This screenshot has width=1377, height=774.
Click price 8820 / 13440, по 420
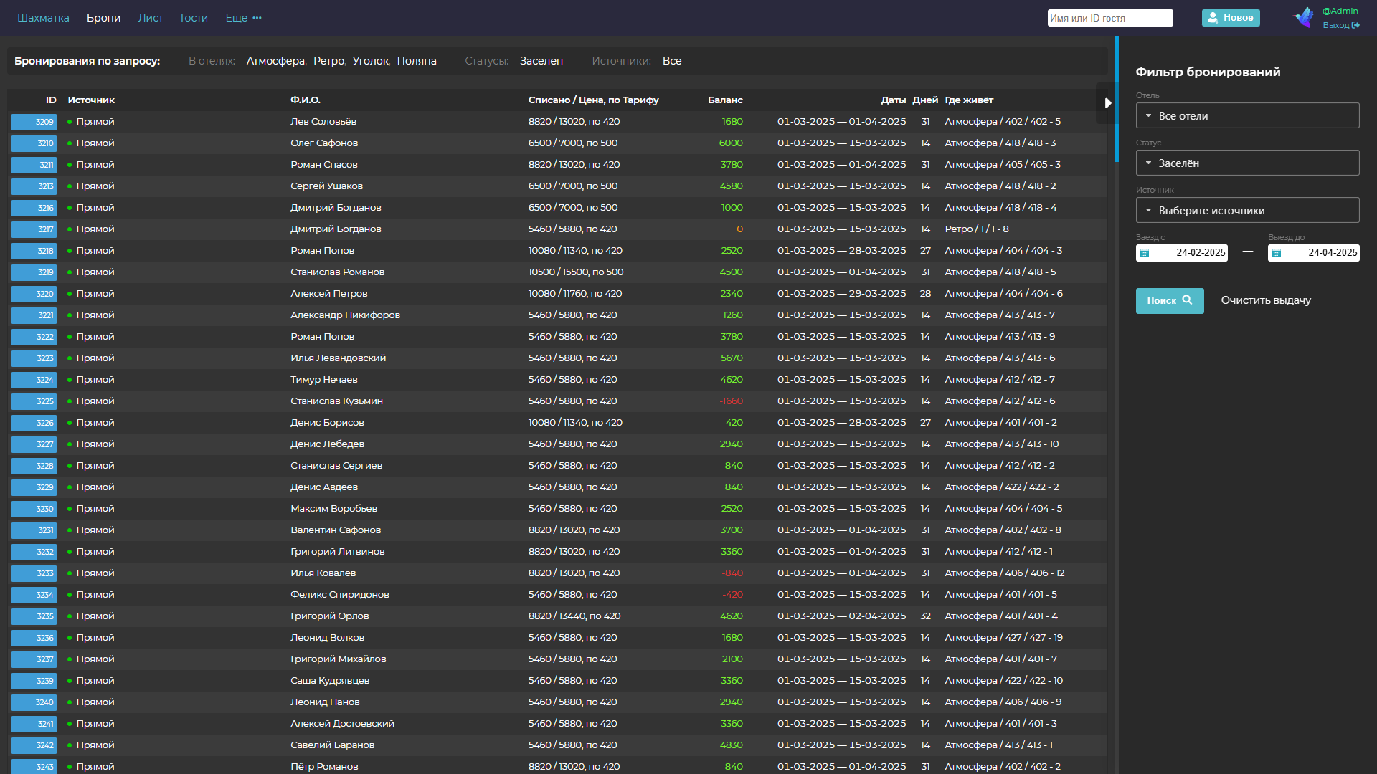(574, 616)
